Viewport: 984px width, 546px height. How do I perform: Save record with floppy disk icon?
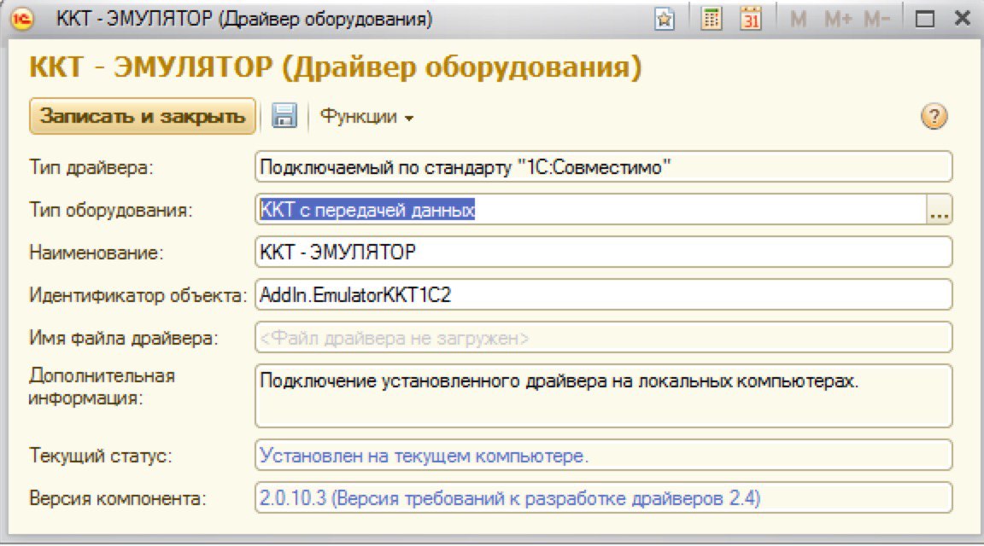(x=284, y=116)
